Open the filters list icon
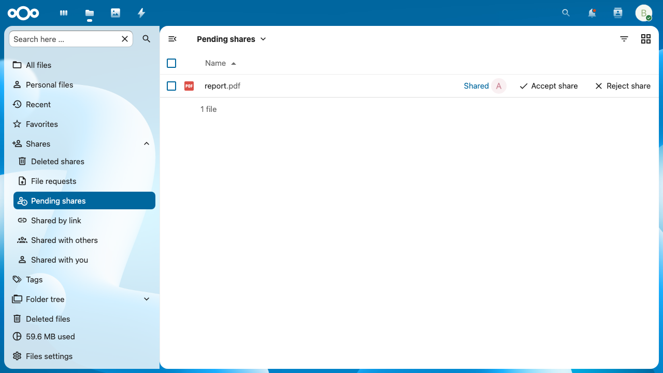This screenshot has height=373, width=663. [x=624, y=39]
